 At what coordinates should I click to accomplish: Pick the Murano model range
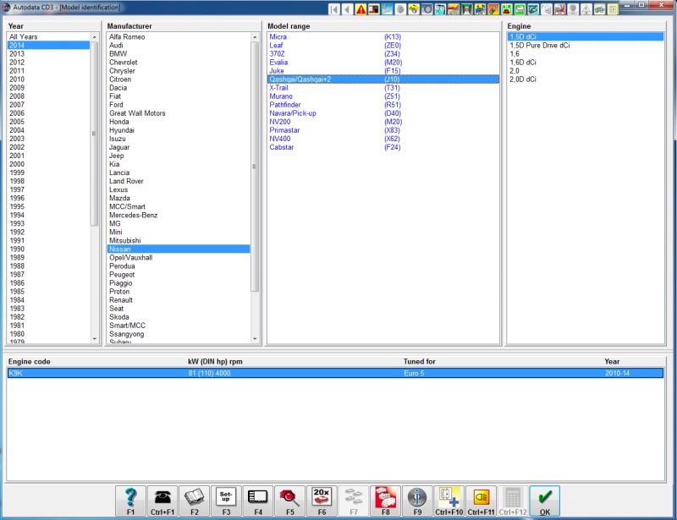383,96
